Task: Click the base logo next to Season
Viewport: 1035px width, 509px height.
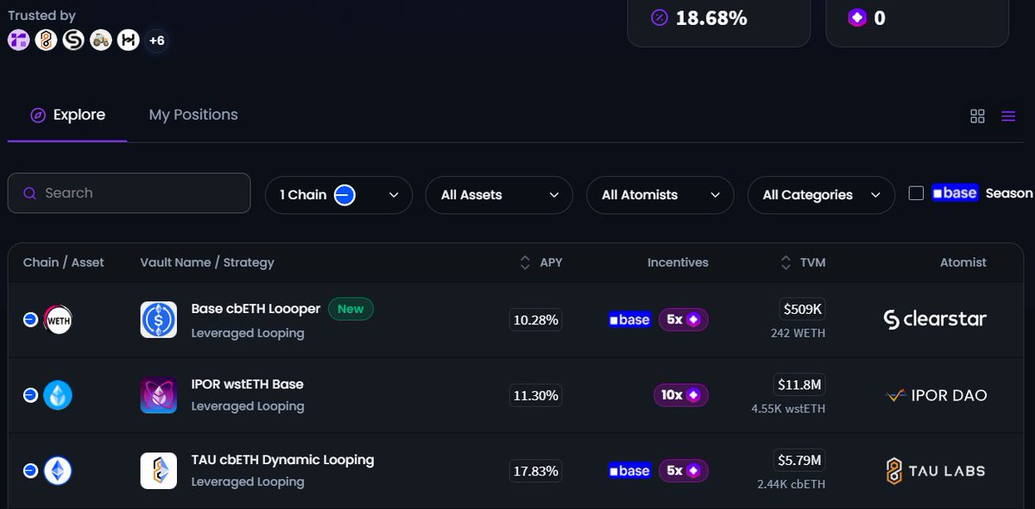Action: pyautogui.click(x=955, y=192)
